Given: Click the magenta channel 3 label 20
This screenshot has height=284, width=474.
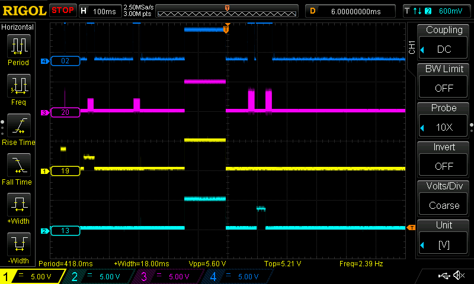Looking at the screenshot, I should pos(65,112).
